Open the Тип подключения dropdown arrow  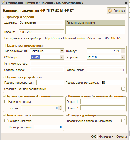click(x=62, y=51)
